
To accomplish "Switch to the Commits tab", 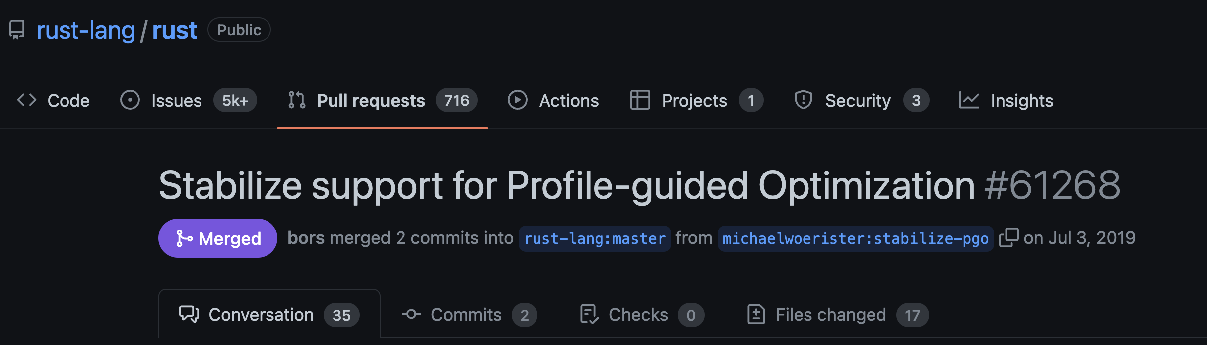I will pos(466,315).
